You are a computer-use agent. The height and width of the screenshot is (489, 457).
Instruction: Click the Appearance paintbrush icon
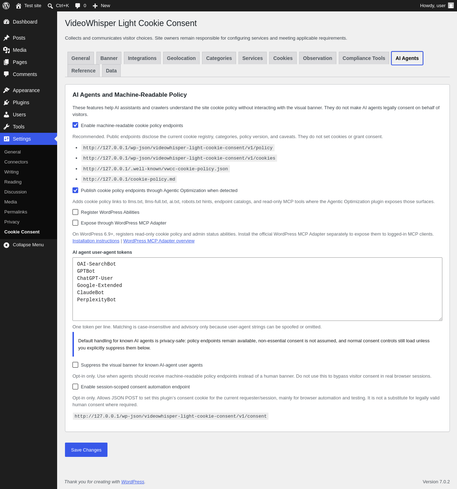click(6, 90)
